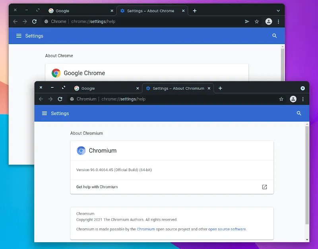Open a new tab in Chromium
The height and width of the screenshot is (249, 318).
[x=220, y=88]
